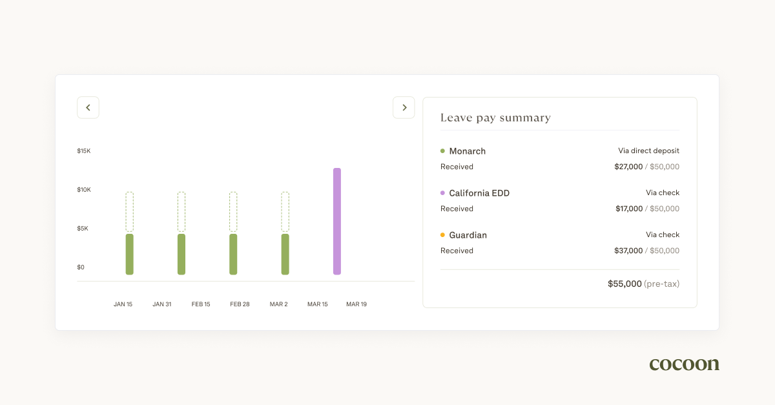Click the $55,000 pre-tax total
This screenshot has width=775, height=405.
(643, 284)
